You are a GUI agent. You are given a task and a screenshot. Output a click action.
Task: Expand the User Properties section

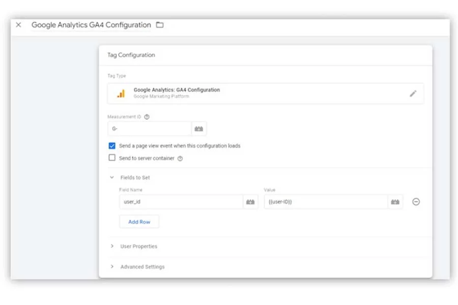pos(112,246)
